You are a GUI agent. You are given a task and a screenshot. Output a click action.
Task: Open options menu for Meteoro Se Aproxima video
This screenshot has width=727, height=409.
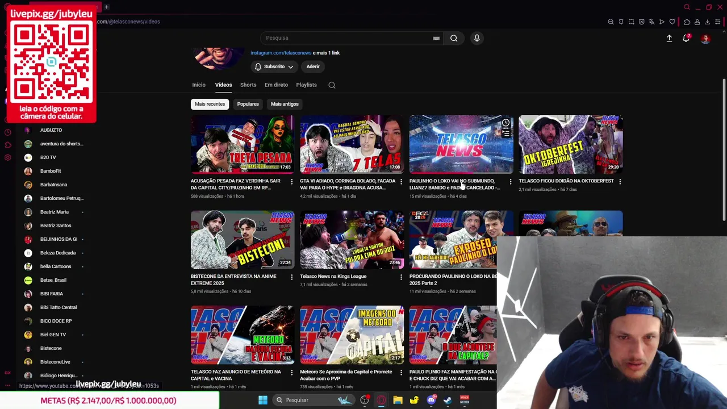click(401, 373)
